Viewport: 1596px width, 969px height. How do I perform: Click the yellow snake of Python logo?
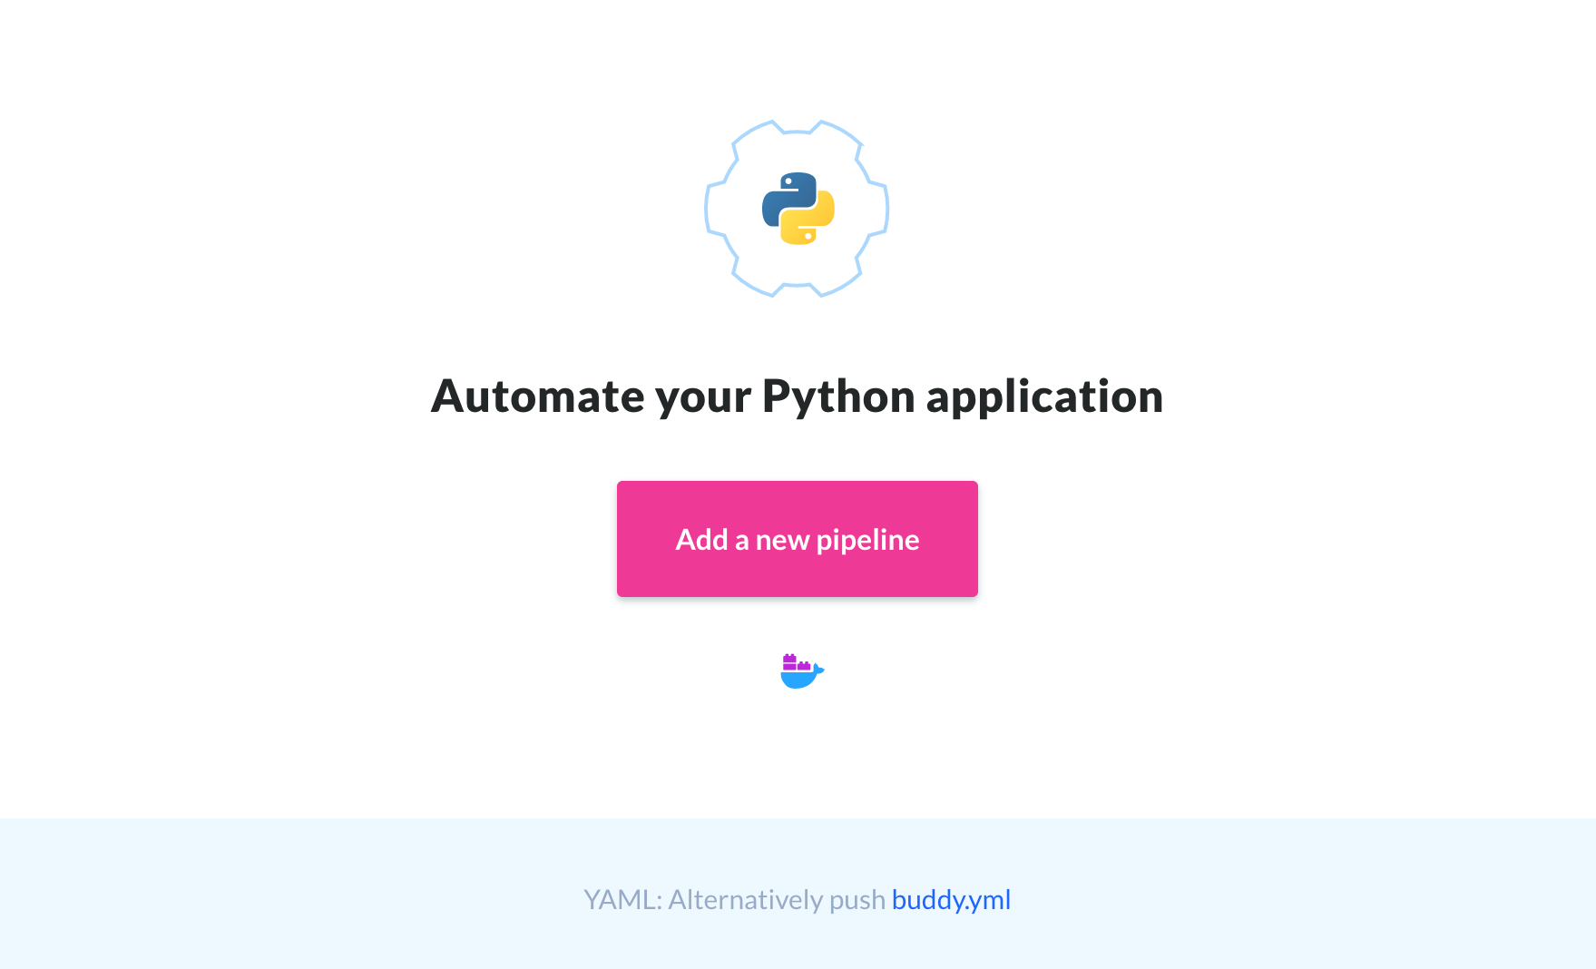(810, 220)
